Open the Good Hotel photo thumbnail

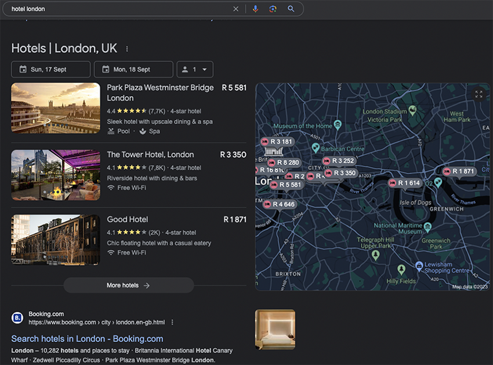(56, 240)
